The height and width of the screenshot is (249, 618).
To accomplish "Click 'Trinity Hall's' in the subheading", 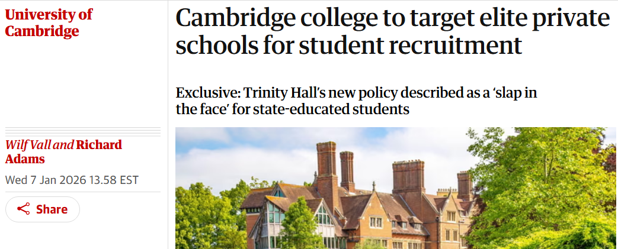I will pos(284,93).
